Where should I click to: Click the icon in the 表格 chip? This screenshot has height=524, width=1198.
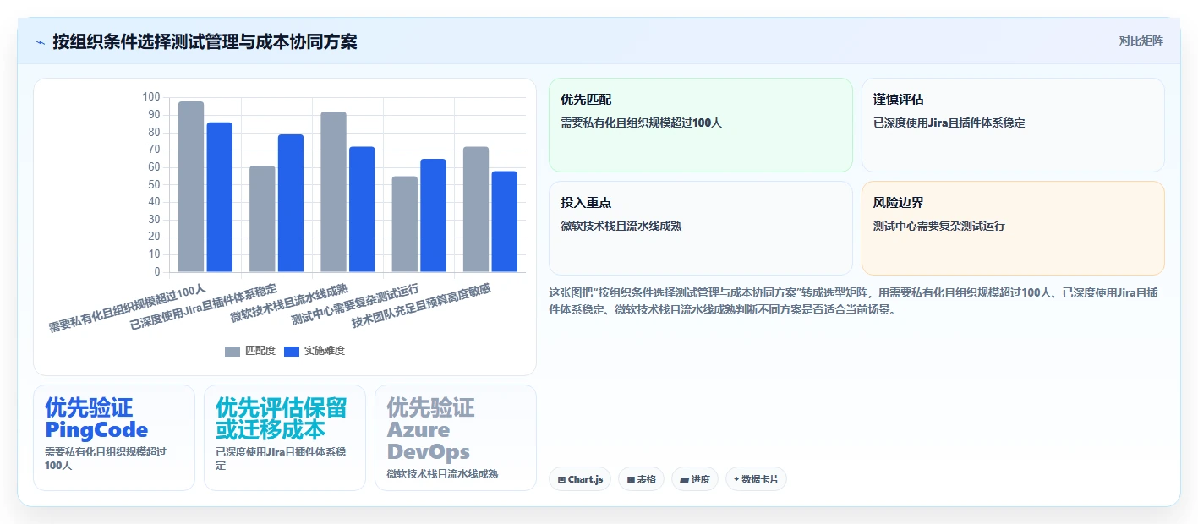[x=631, y=479]
